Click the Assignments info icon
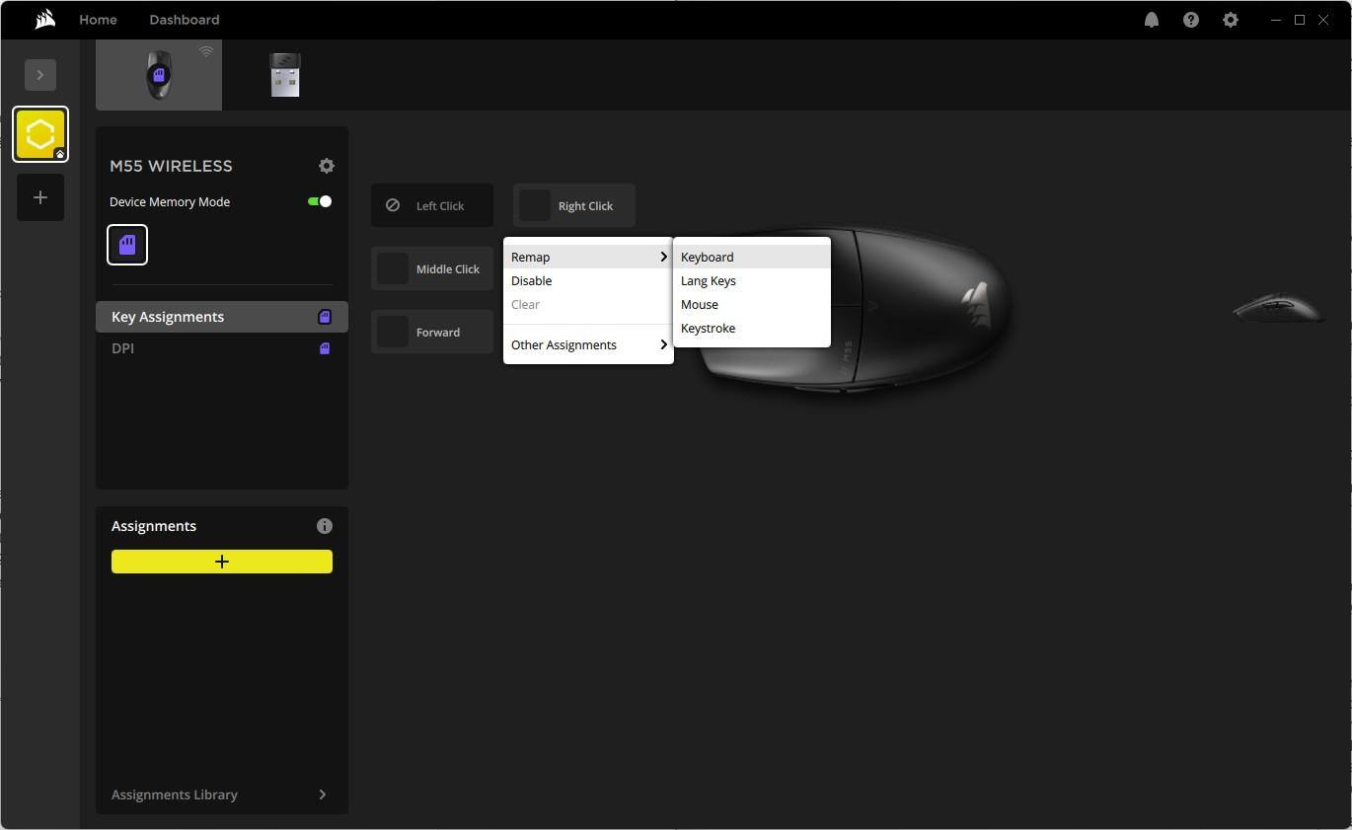This screenshot has height=830, width=1352. (324, 526)
